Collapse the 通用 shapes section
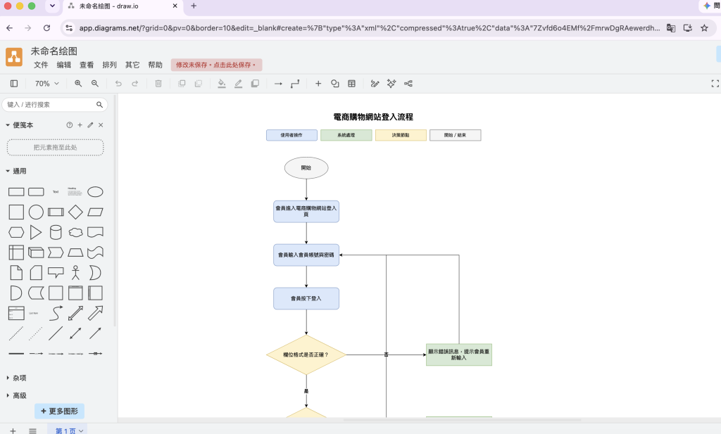Screen dimensions: 721x434 pyautogui.click(x=16, y=171)
